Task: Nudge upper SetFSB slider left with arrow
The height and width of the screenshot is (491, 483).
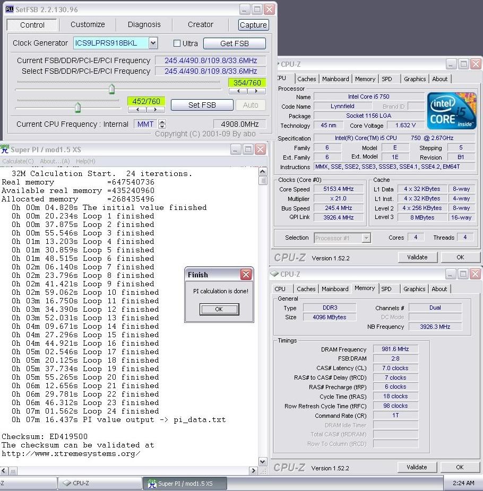Action: point(238,91)
